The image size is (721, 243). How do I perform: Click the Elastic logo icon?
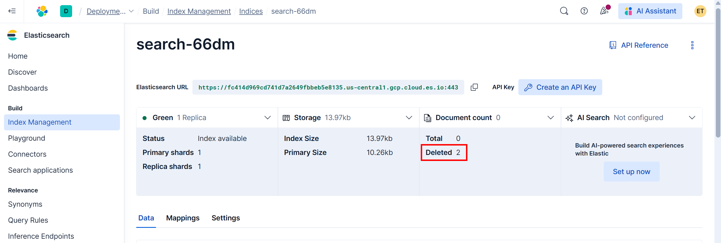coord(42,11)
